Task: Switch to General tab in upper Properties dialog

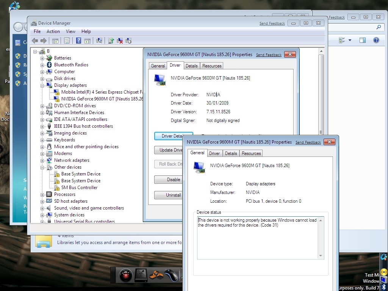Action: coord(158,66)
